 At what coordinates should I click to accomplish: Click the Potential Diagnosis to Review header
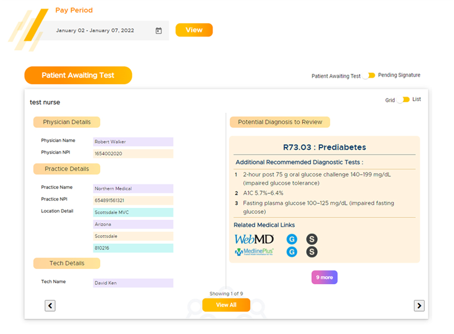tap(280, 122)
